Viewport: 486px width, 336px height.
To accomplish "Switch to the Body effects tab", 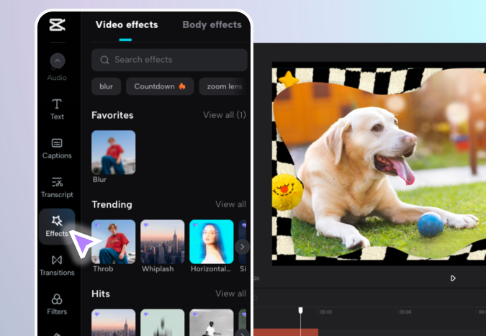I will pos(212,24).
